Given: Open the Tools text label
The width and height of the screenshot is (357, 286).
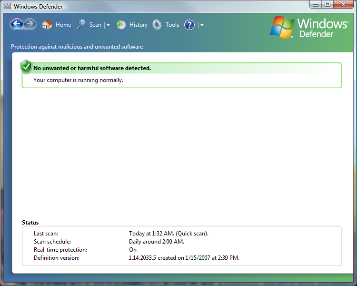Looking at the screenshot, I should (x=172, y=25).
